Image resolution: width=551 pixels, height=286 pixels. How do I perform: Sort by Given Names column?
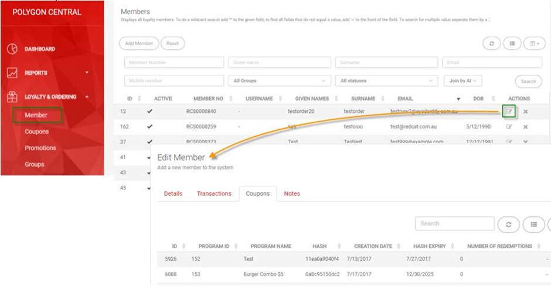[x=336, y=99]
